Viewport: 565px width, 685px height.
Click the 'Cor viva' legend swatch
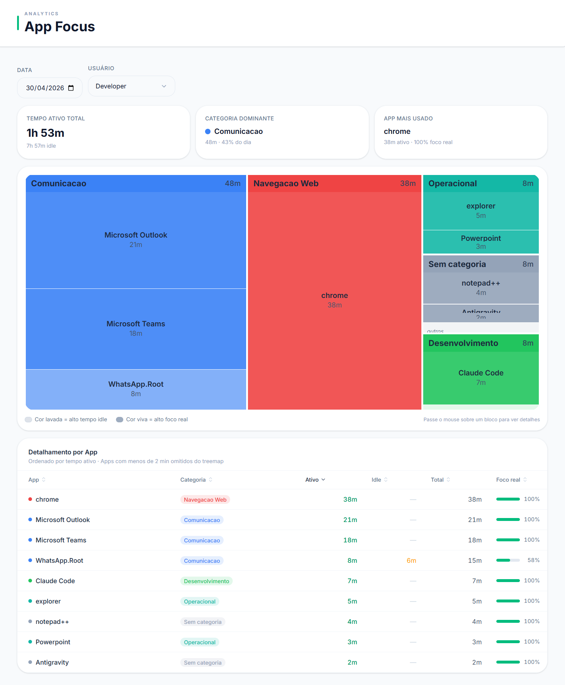[120, 419]
